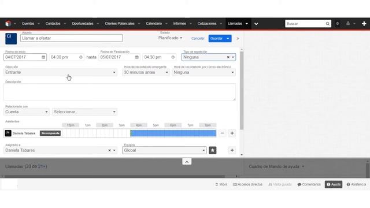Click the blue scheduled block in timeline
Viewport: 370px width, 208px height.
[x=173, y=133]
